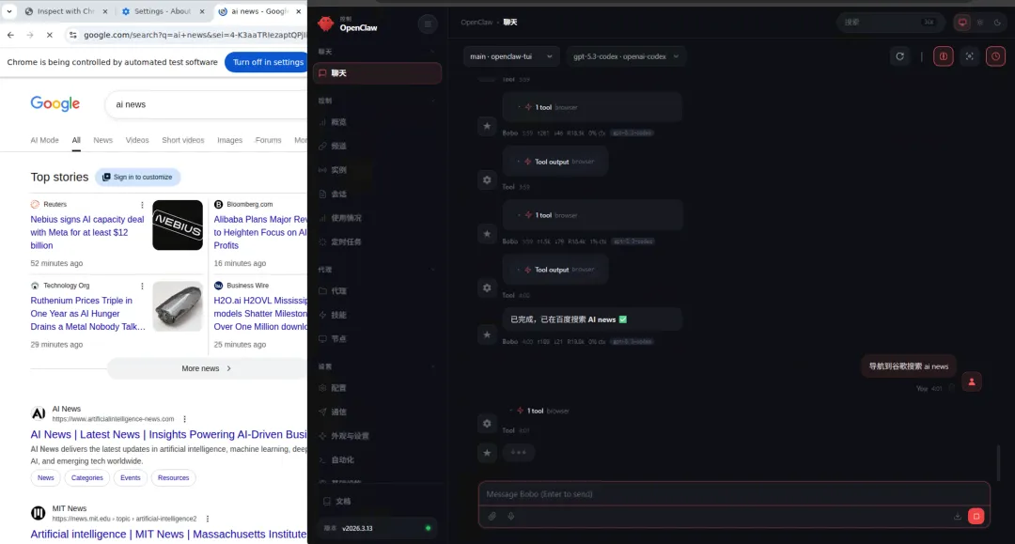
Task: Switch to dark theme moon icon
Action: [x=997, y=22]
